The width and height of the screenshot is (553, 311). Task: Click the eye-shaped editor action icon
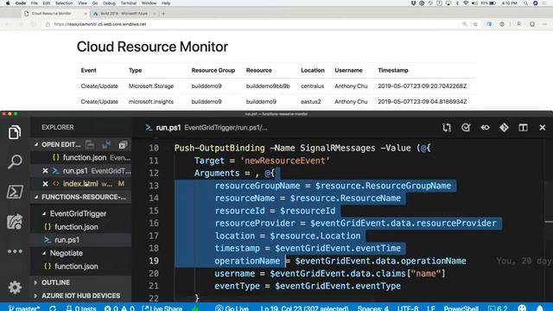(x=486, y=128)
